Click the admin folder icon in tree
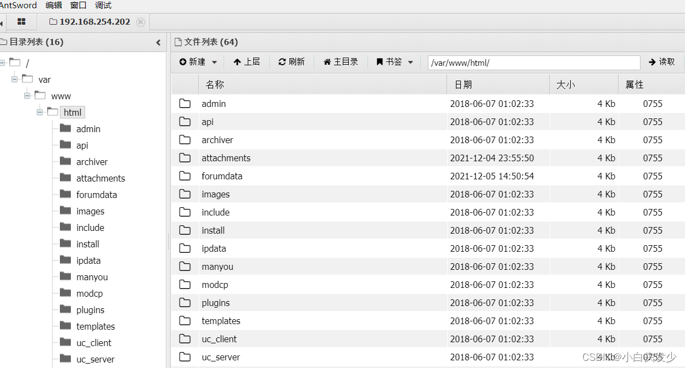 (x=65, y=128)
